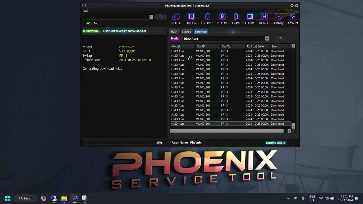Open the Wi-Fi network tray icon
The width and height of the screenshot is (363, 204).
tap(321, 198)
